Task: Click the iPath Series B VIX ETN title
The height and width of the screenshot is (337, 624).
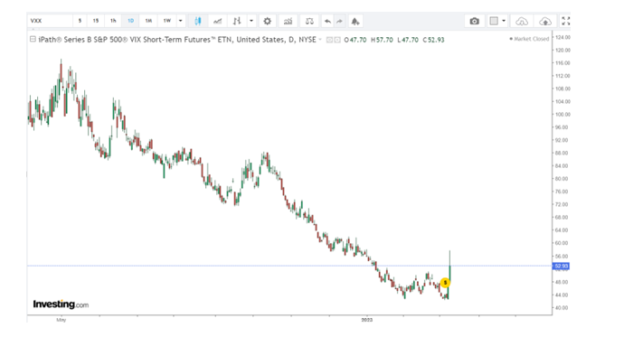Action: click(x=177, y=40)
